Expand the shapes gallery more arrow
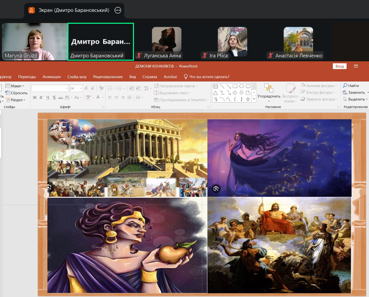The width and height of the screenshot is (369, 297). coord(254,99)
